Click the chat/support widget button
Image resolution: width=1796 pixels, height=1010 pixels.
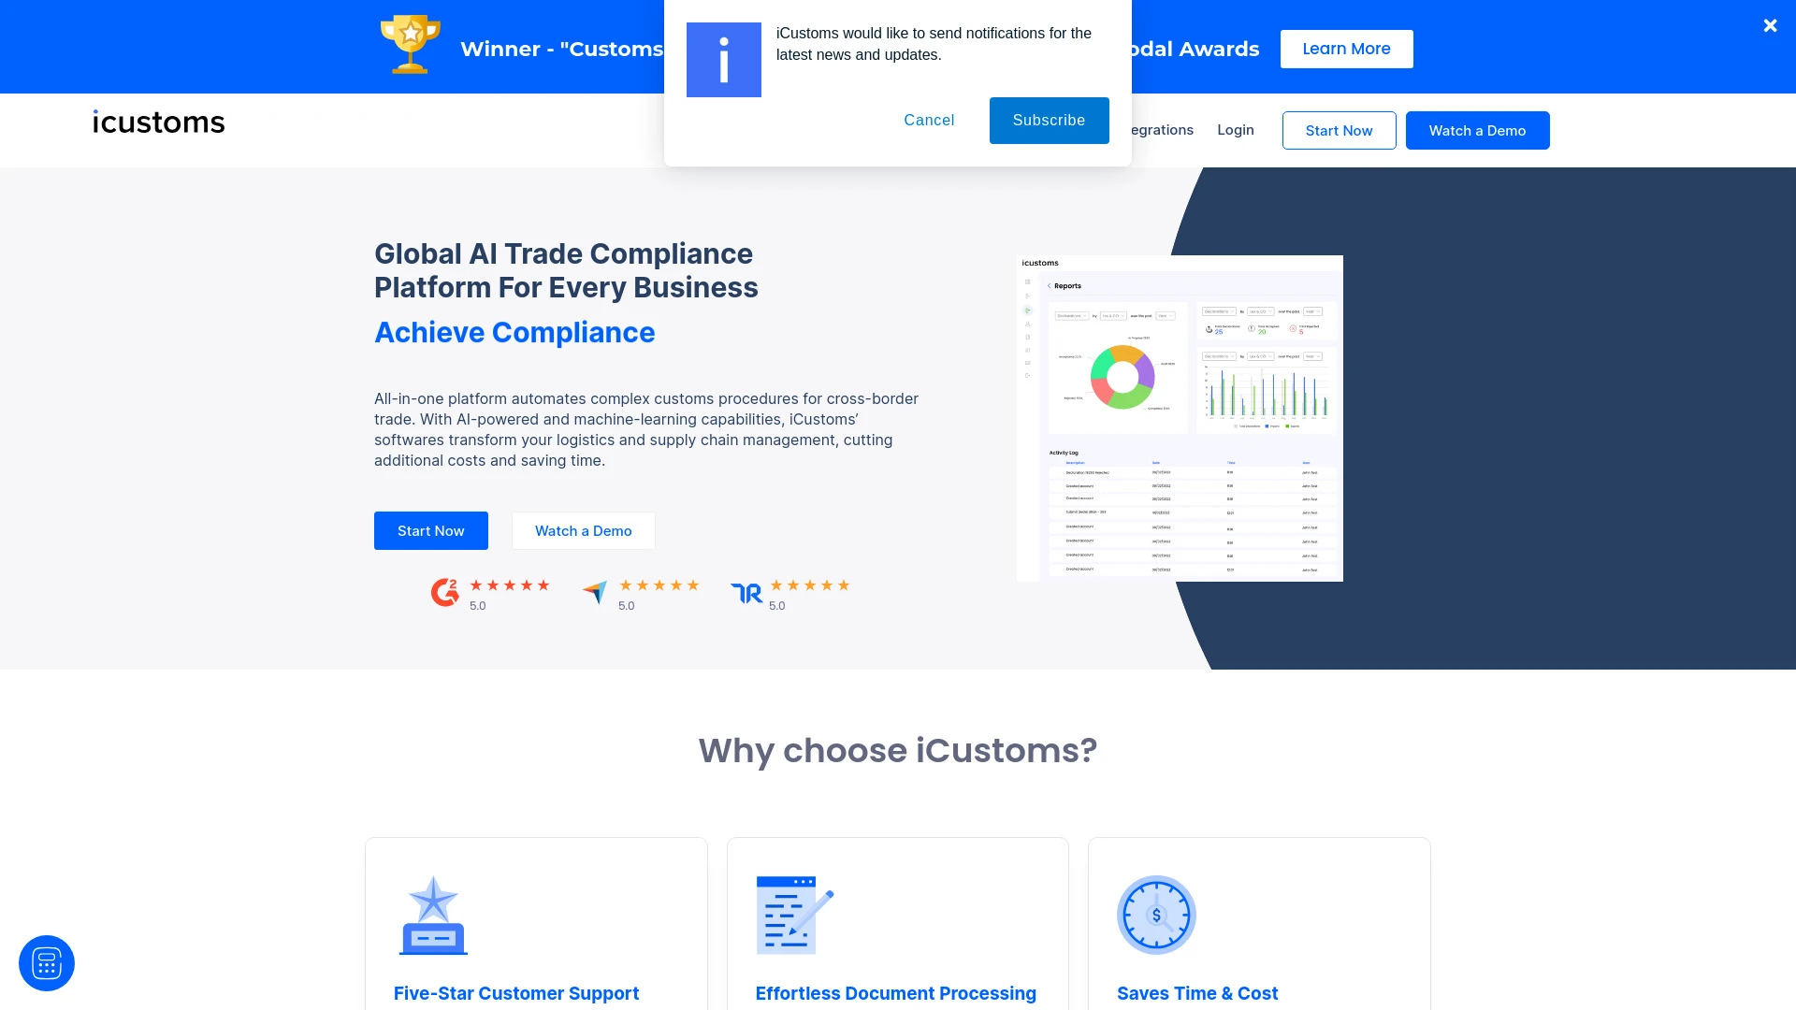click(x=46, y=963)
